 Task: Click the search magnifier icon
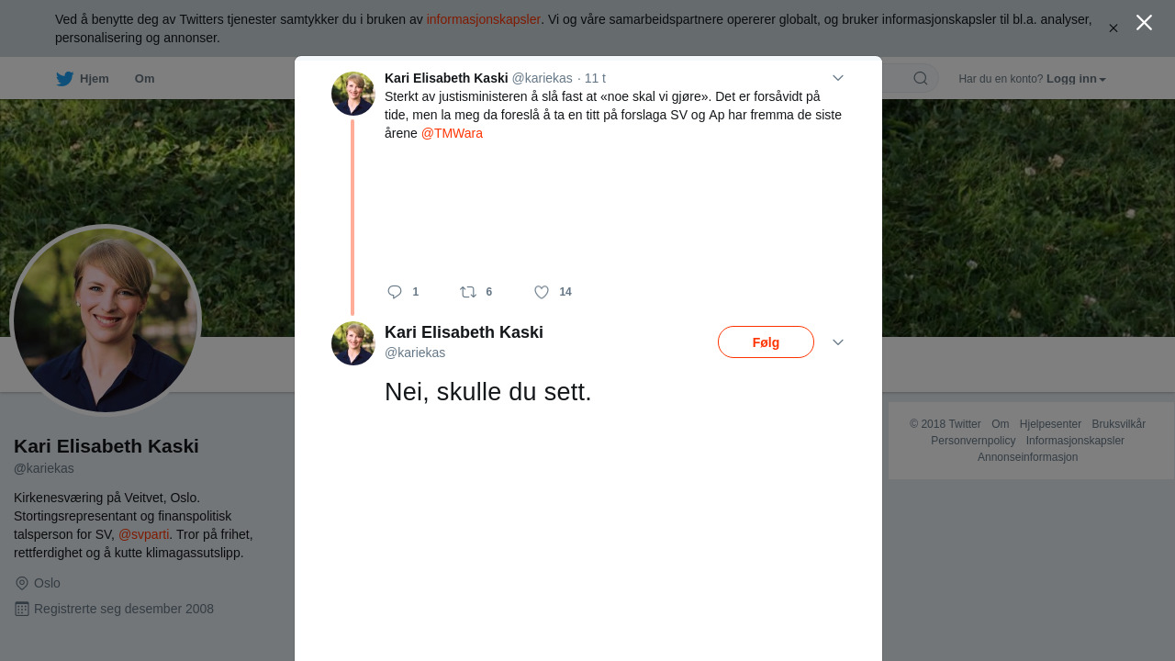click(920, 79)
